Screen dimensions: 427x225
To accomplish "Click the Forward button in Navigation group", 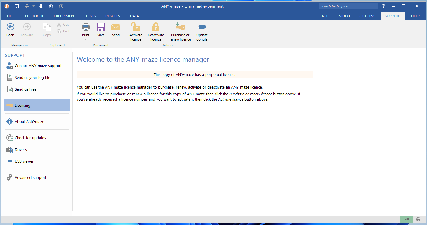I will (x=27, y=30).
